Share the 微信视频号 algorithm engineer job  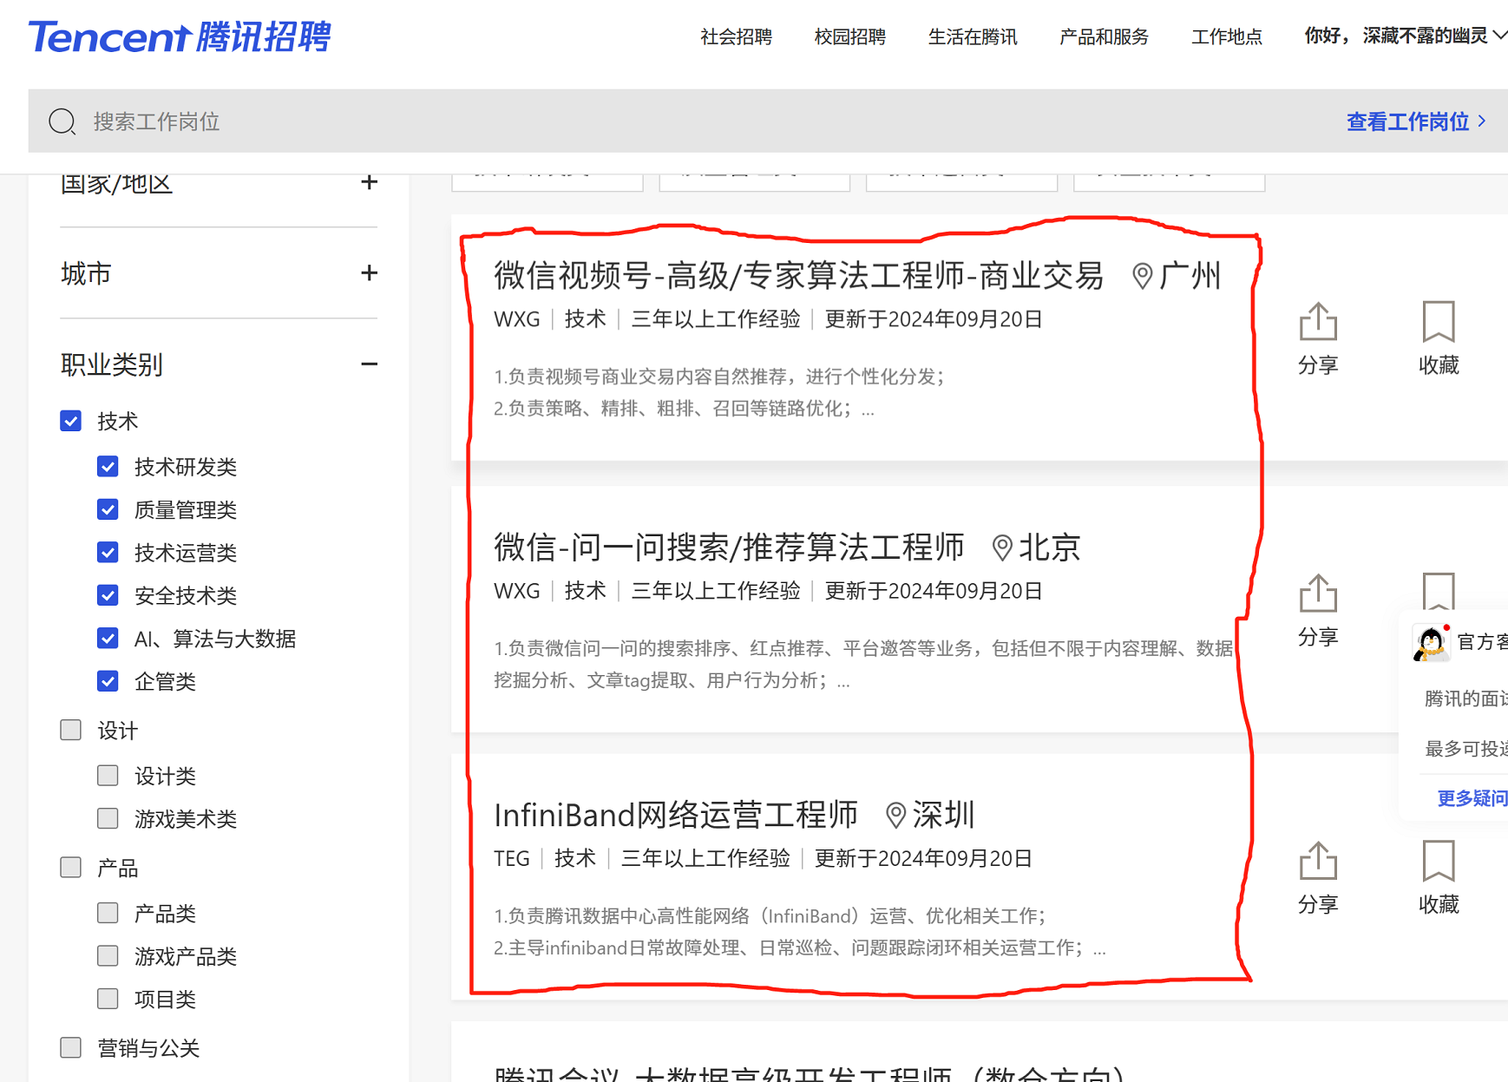1318,338
